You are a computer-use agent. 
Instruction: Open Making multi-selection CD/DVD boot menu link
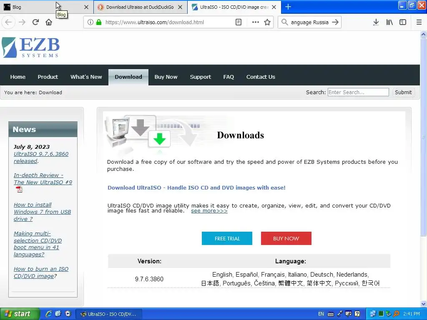(x=38, y=244)
